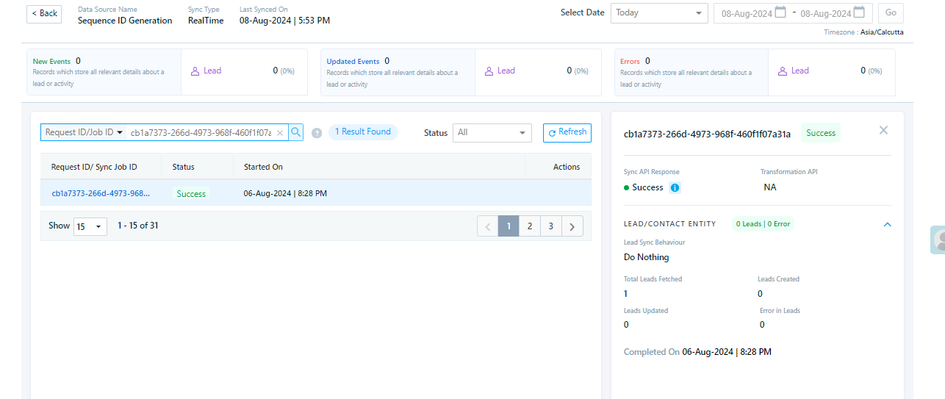Click the Last Synced On 08-Aug-2024 value
945x399 pixels.
284,21
